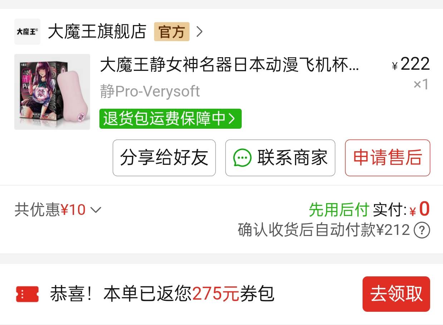Open product title 大魔王静女神名器

(229, 65)
